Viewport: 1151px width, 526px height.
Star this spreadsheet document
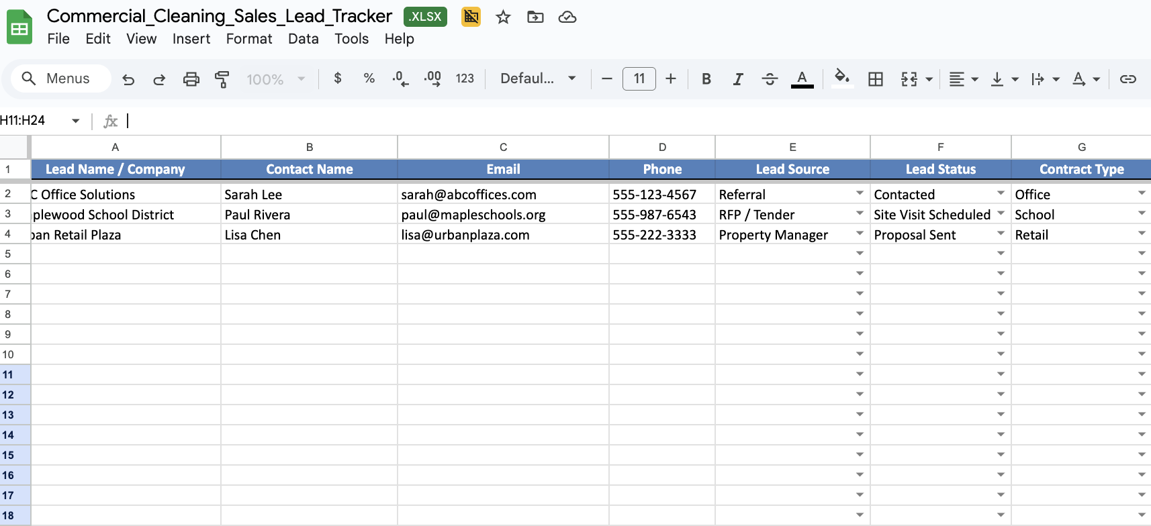coord(503,17)
